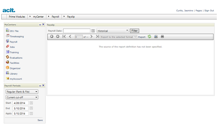Open calendar next to Apply date

click(31, 113)
